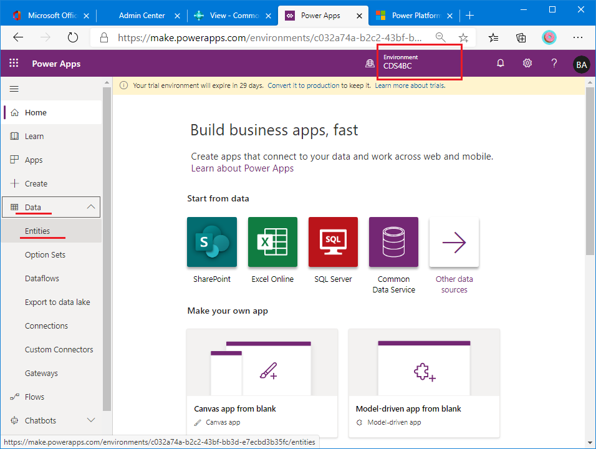Add this page to browser favorites
The image size is (596, 449).
tap(463, 37)
